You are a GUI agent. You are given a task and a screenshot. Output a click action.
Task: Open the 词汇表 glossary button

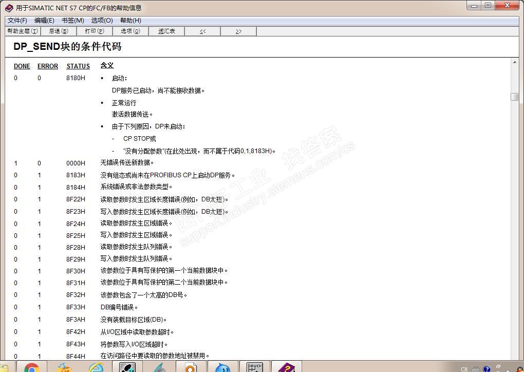coord(166,31)
